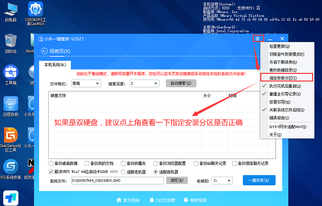Screen dimensions: 322x206
Task: Click the house icon for official website
Action: click(x=119, y=200)
